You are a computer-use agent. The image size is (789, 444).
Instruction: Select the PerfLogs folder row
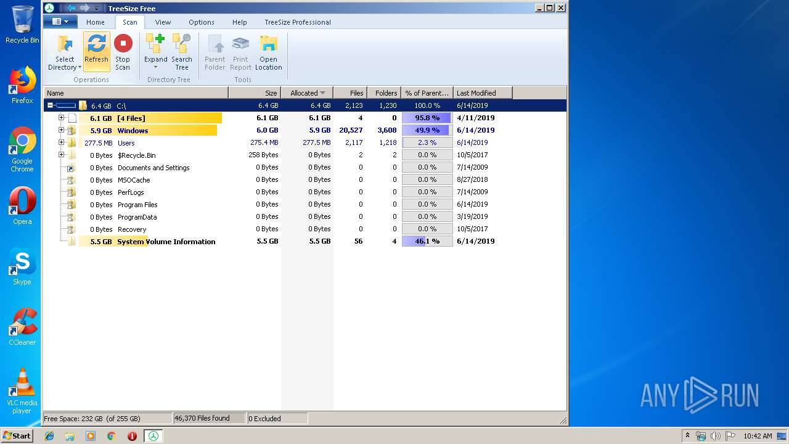(x=305, y=192)
